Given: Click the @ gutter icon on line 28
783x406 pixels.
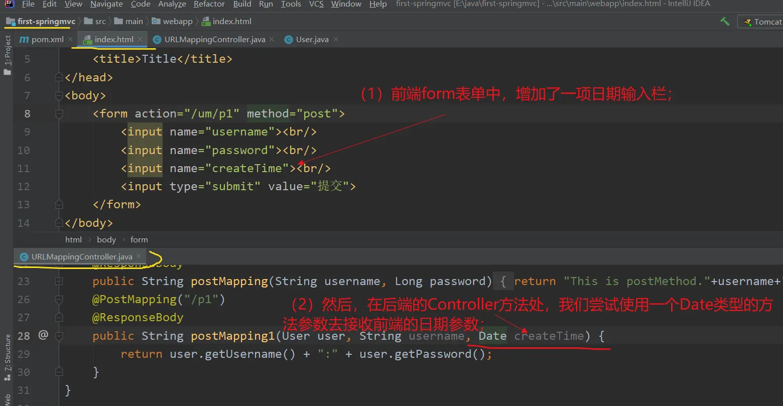Looking at the screenshot, I should [x=43, y=335].
